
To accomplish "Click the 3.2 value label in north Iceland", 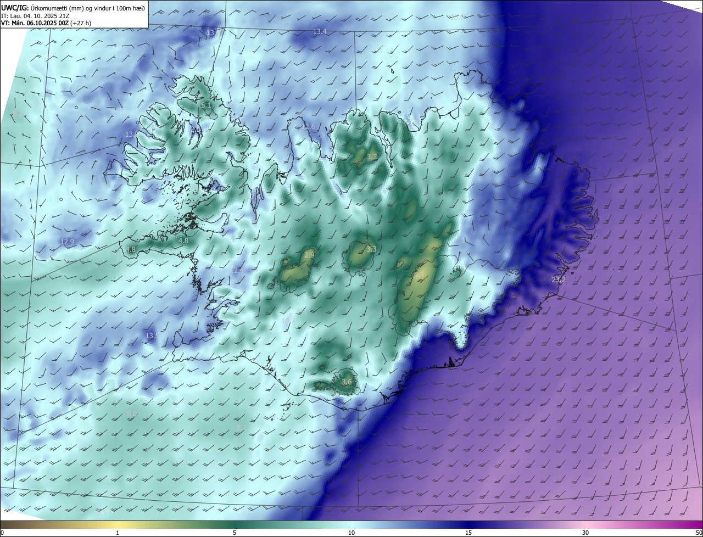I will point(372,157).
